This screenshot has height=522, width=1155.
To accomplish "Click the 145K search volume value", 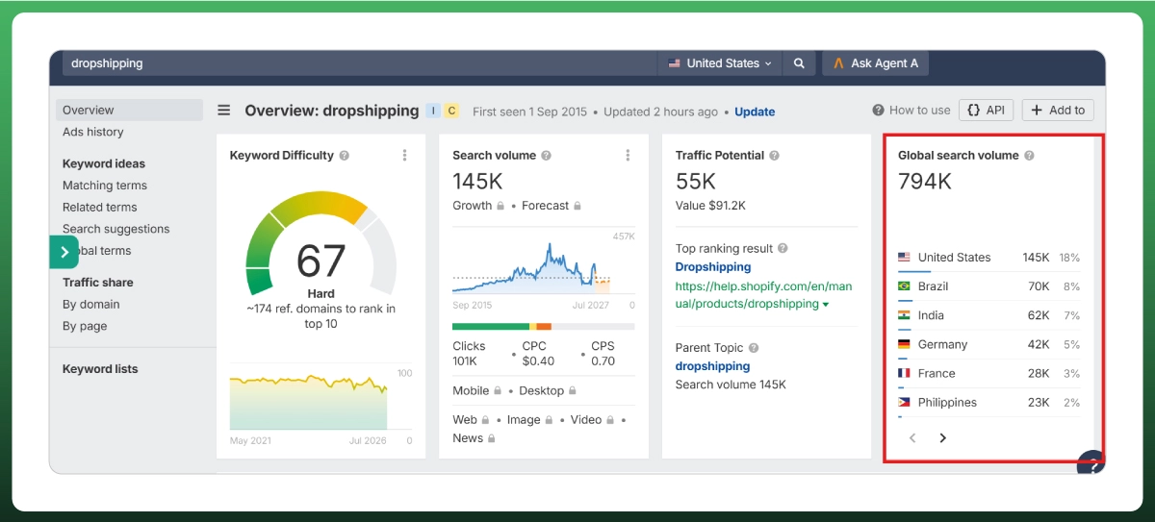I will point(478,181).
